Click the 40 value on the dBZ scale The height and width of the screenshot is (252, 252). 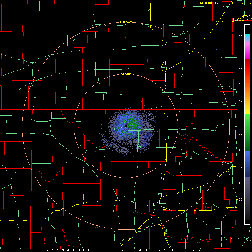(241, 101)
